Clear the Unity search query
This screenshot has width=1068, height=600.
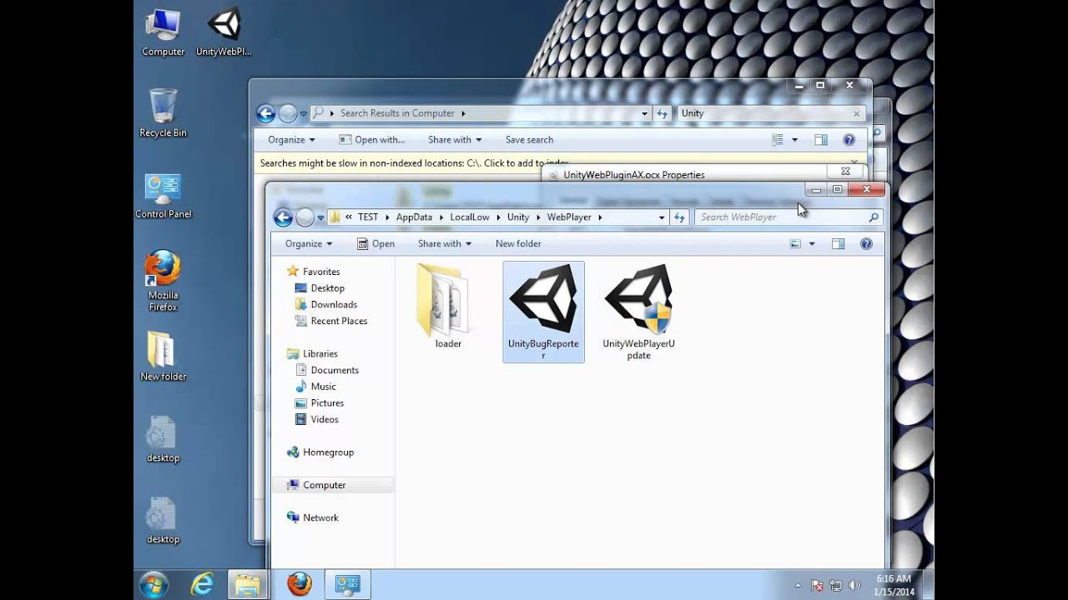(x=856, y=113)
